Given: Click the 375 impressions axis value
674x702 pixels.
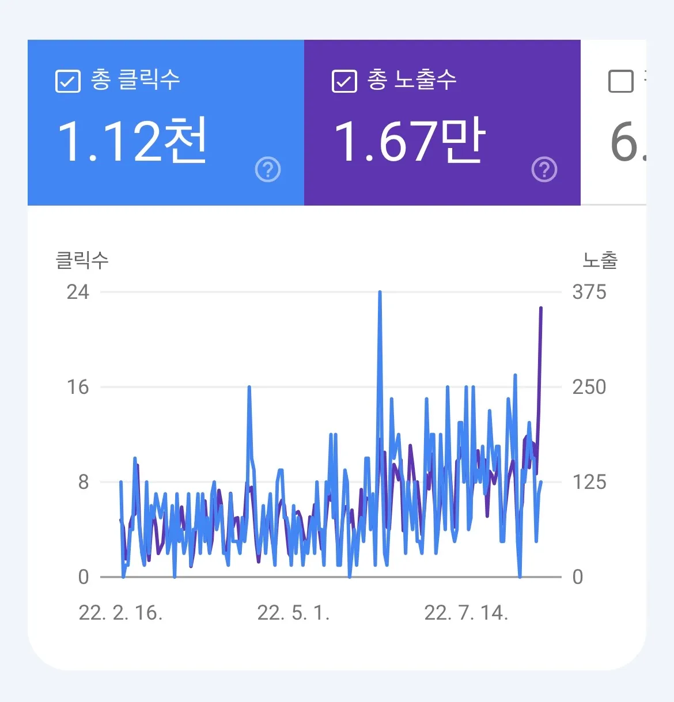Looking at the screenshot, I should tap(589, 292).
